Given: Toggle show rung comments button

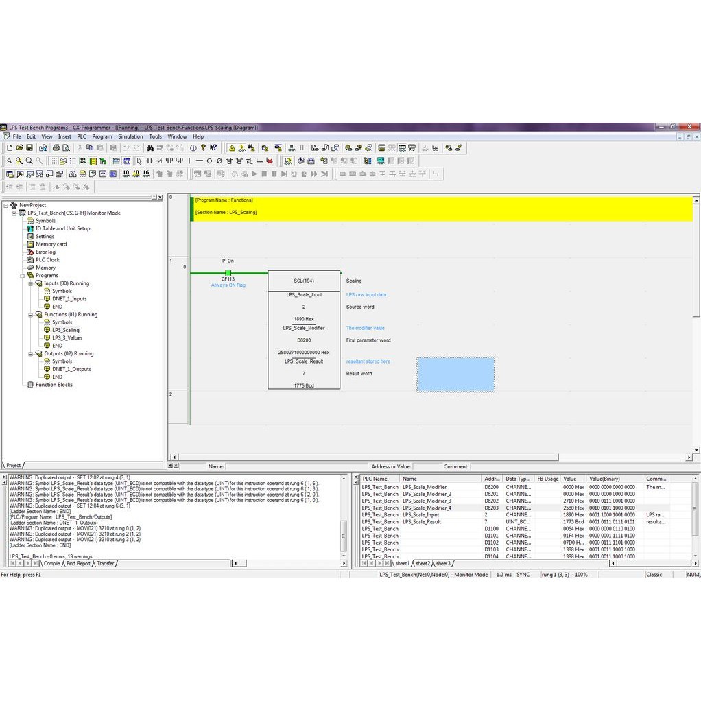Looking at the screenshot, I should 63,161.
